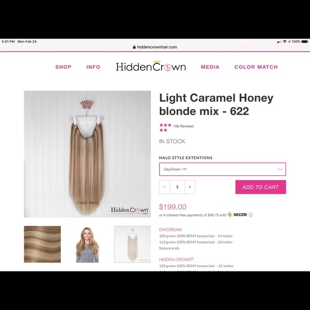The image size is (310, 310).
Task: Click the dropdown chevron arrow
Action: [x=280, y=169]
